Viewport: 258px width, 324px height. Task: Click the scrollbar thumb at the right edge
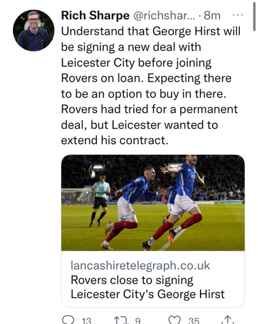[255, 17]
